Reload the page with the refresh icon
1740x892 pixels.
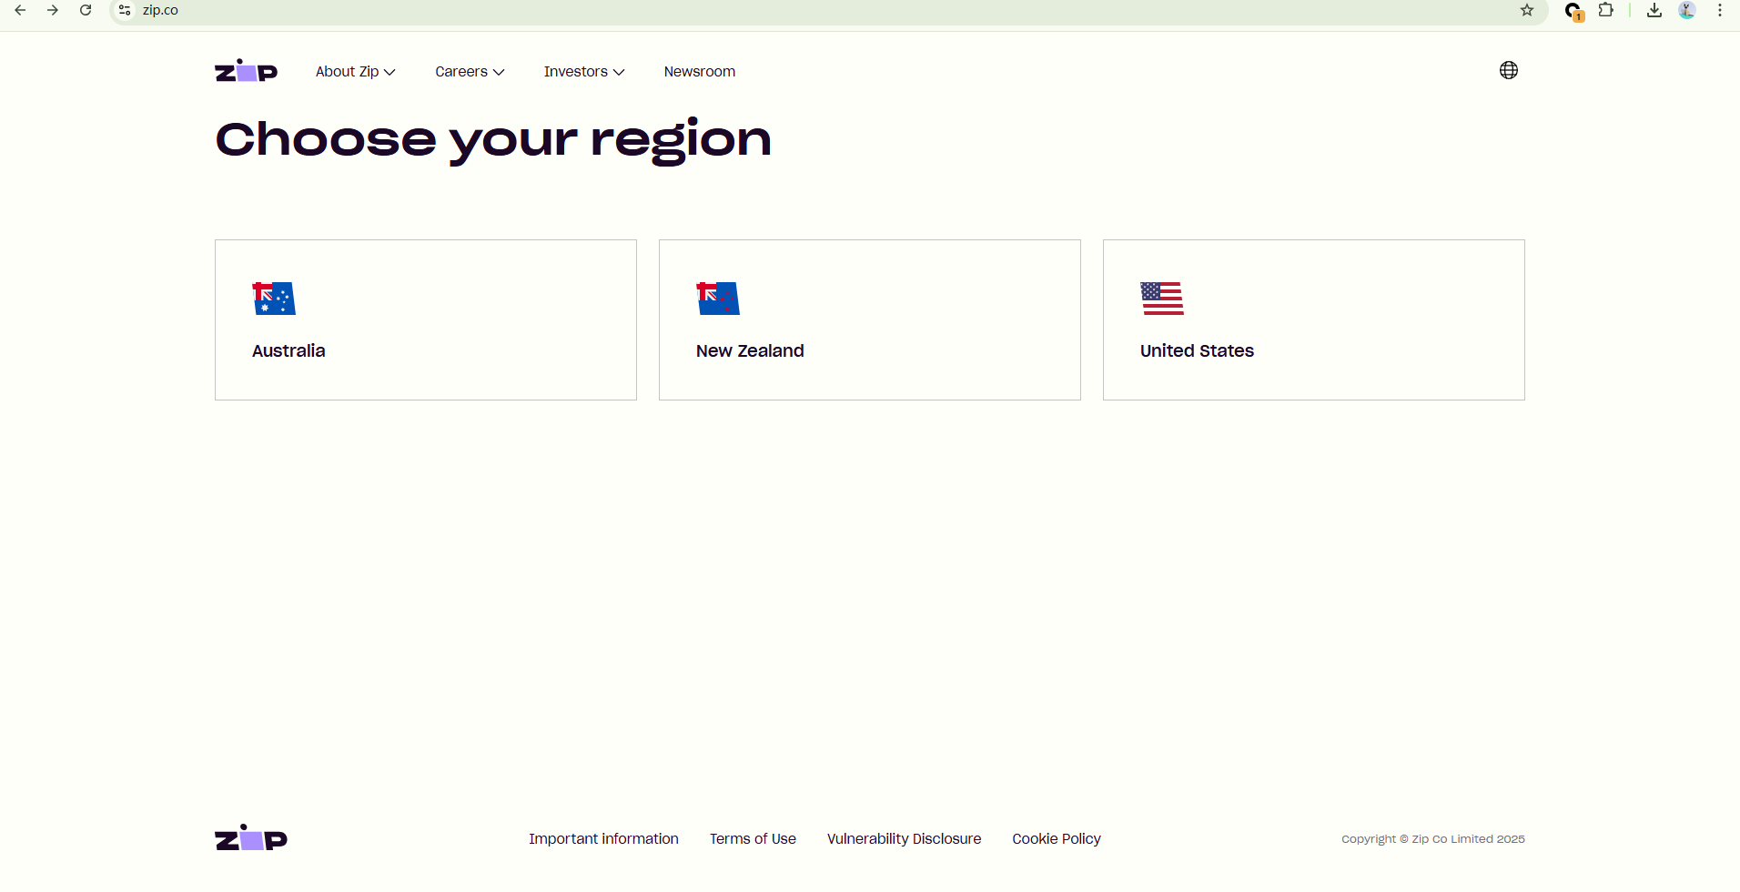(x=86, y=11)
